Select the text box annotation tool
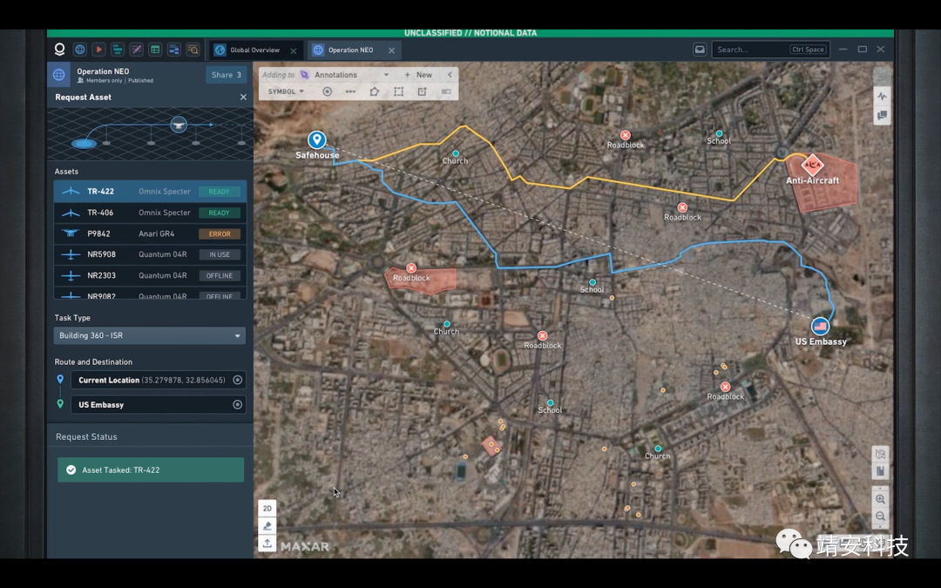The width and height of the screenshot is (941, 588). pos(422,91)
